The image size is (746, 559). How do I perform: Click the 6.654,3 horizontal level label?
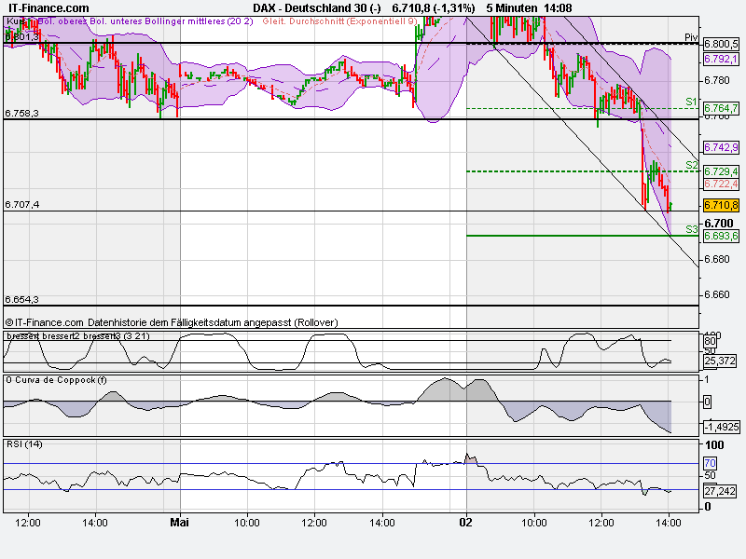click(21, 299)
